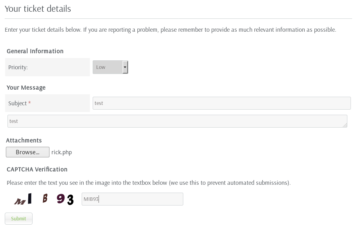Click the "Your Message" section heading

[26, 88]
